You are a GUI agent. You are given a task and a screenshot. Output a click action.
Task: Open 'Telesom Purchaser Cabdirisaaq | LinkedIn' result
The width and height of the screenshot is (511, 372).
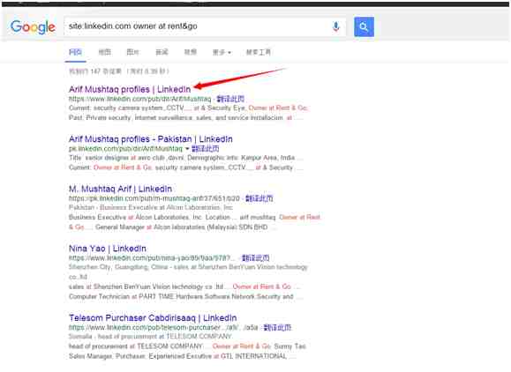pos(153,317)
